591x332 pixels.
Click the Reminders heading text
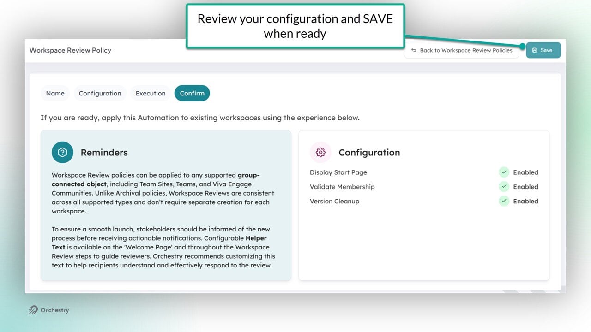[104, 153]
